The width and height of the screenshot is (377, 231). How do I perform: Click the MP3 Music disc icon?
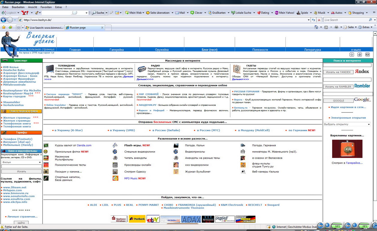pyautogui.click(x=115, y=178)
